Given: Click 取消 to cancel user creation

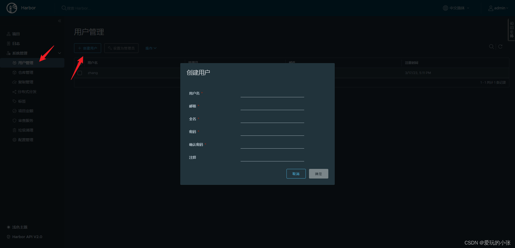Looking at the screenshot, I should (x=296, y=174).
